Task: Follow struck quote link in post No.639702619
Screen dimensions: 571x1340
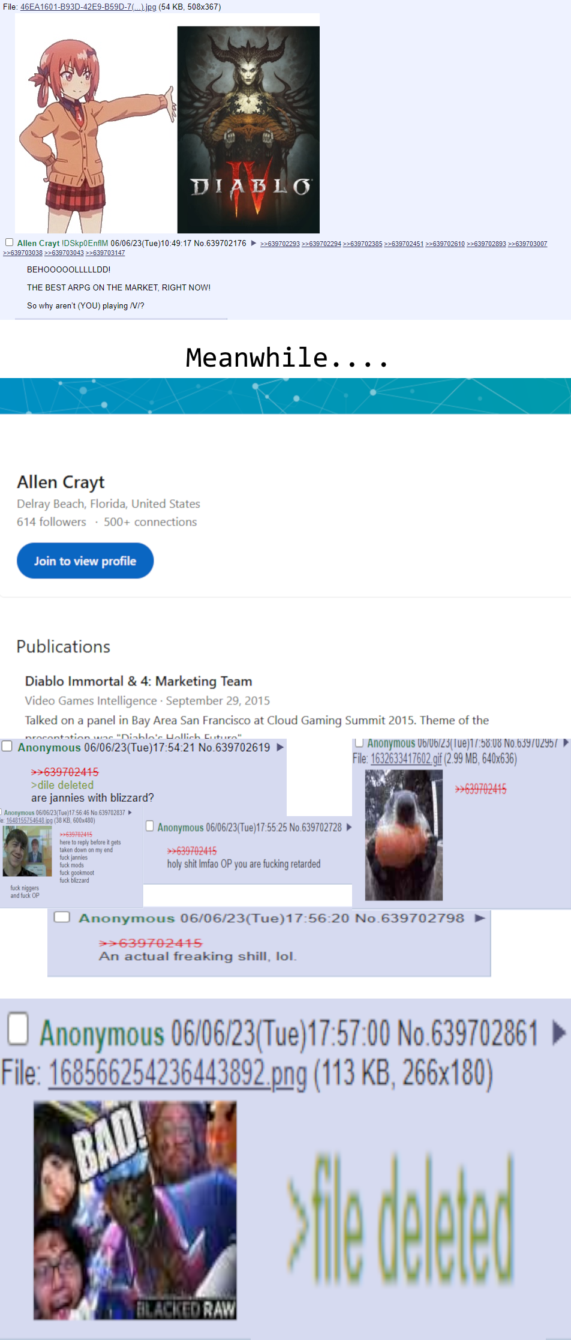Action: [65, 772]
